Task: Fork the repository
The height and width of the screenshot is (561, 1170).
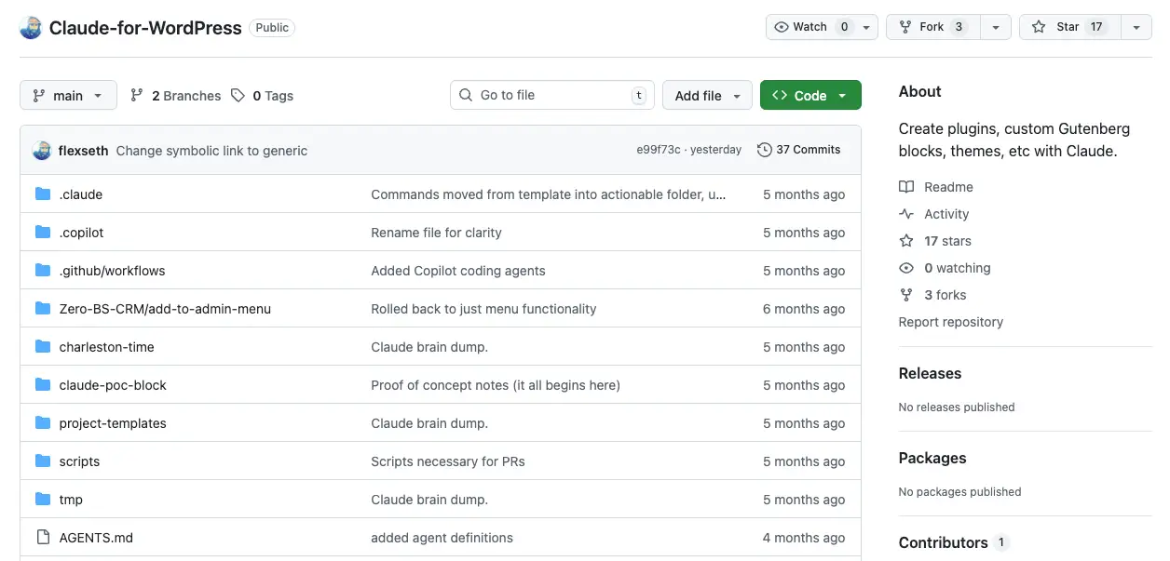Action: click(x=931, y=27)
